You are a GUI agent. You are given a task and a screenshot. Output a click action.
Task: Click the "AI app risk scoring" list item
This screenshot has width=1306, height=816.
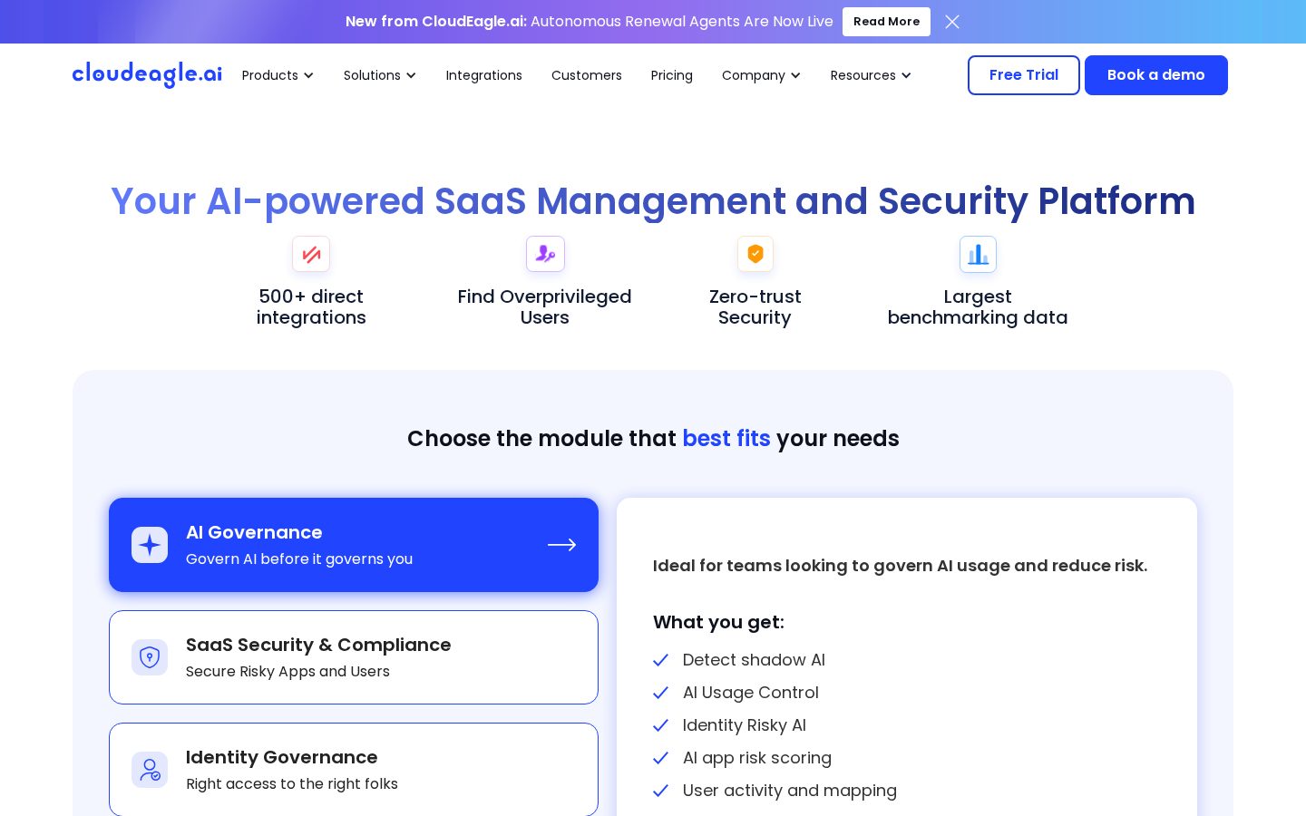(757, 758)
